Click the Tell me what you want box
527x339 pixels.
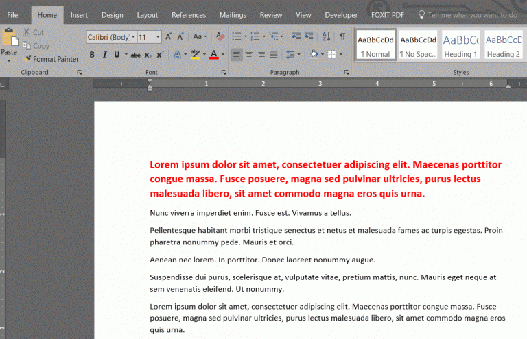pos(472,15)
